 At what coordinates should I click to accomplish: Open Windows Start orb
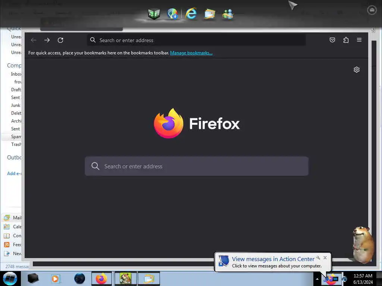pos(10,279)
